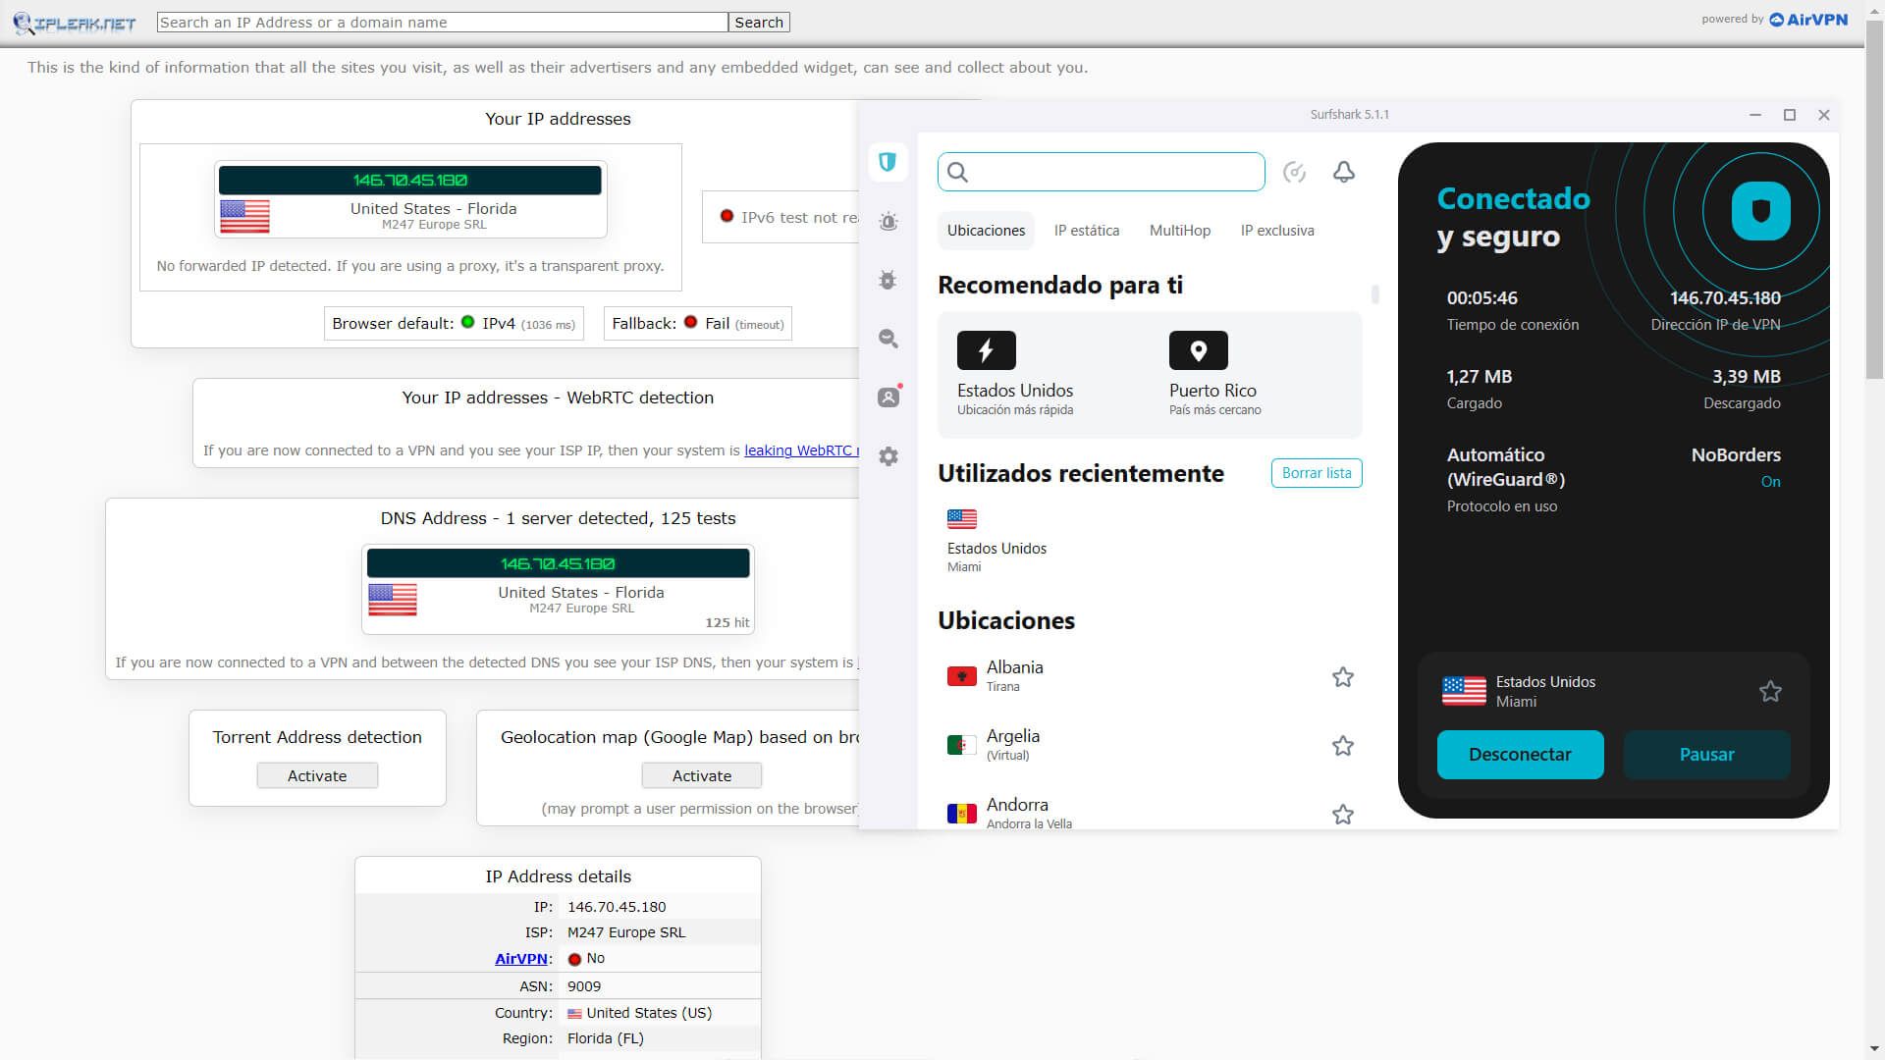Favorite Albania with its star
This screenshot has width=1885, height=1060.
click(1343, 677)
